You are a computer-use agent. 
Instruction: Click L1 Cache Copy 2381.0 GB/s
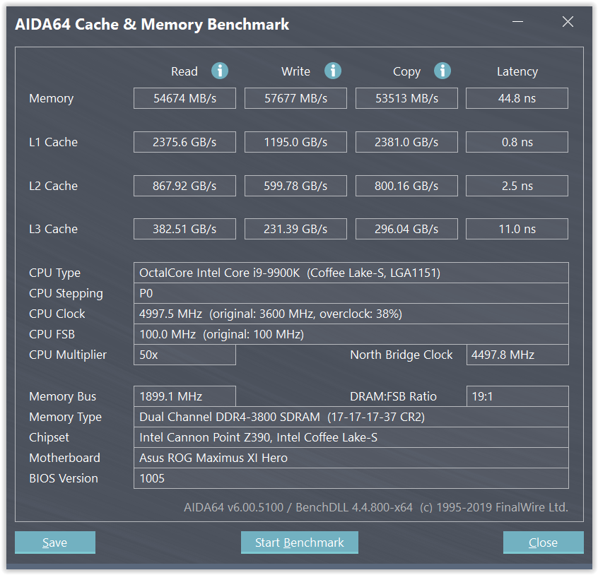[406, 142]
